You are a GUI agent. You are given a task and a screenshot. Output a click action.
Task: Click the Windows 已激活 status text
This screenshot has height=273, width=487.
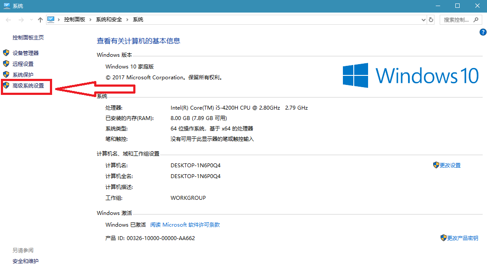[125, 224]
